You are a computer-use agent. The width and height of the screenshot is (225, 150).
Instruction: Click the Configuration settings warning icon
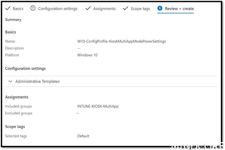click(33, 8)
